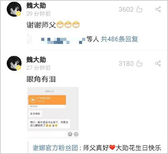This screenshot has height=154, width=168.
Task: Expand all 486 replies
Action: 120,39
